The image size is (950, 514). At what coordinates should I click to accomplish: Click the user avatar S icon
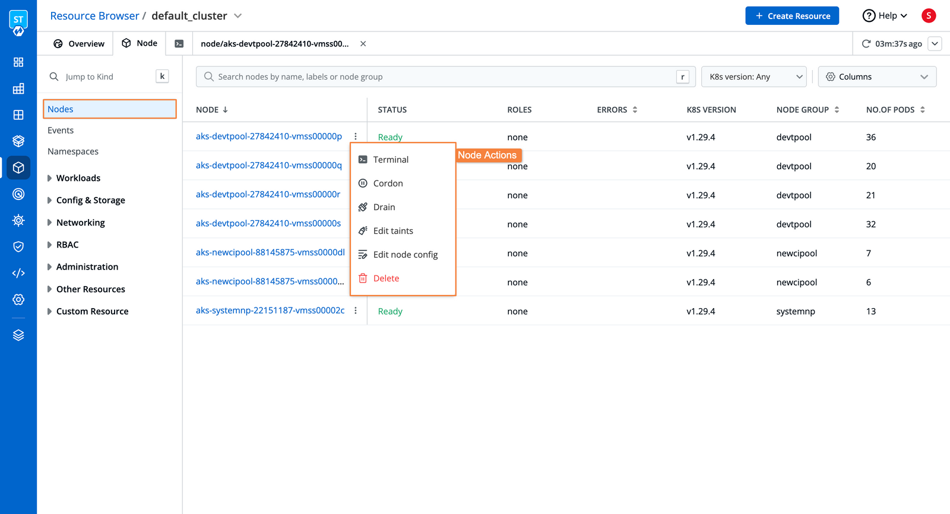[x=928, y=16]
